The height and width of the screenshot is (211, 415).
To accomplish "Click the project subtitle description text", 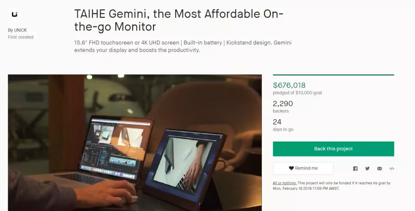I will (183, 46).
